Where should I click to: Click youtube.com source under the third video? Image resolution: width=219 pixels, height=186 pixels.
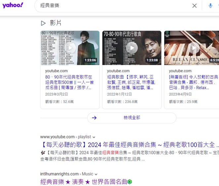180,71
